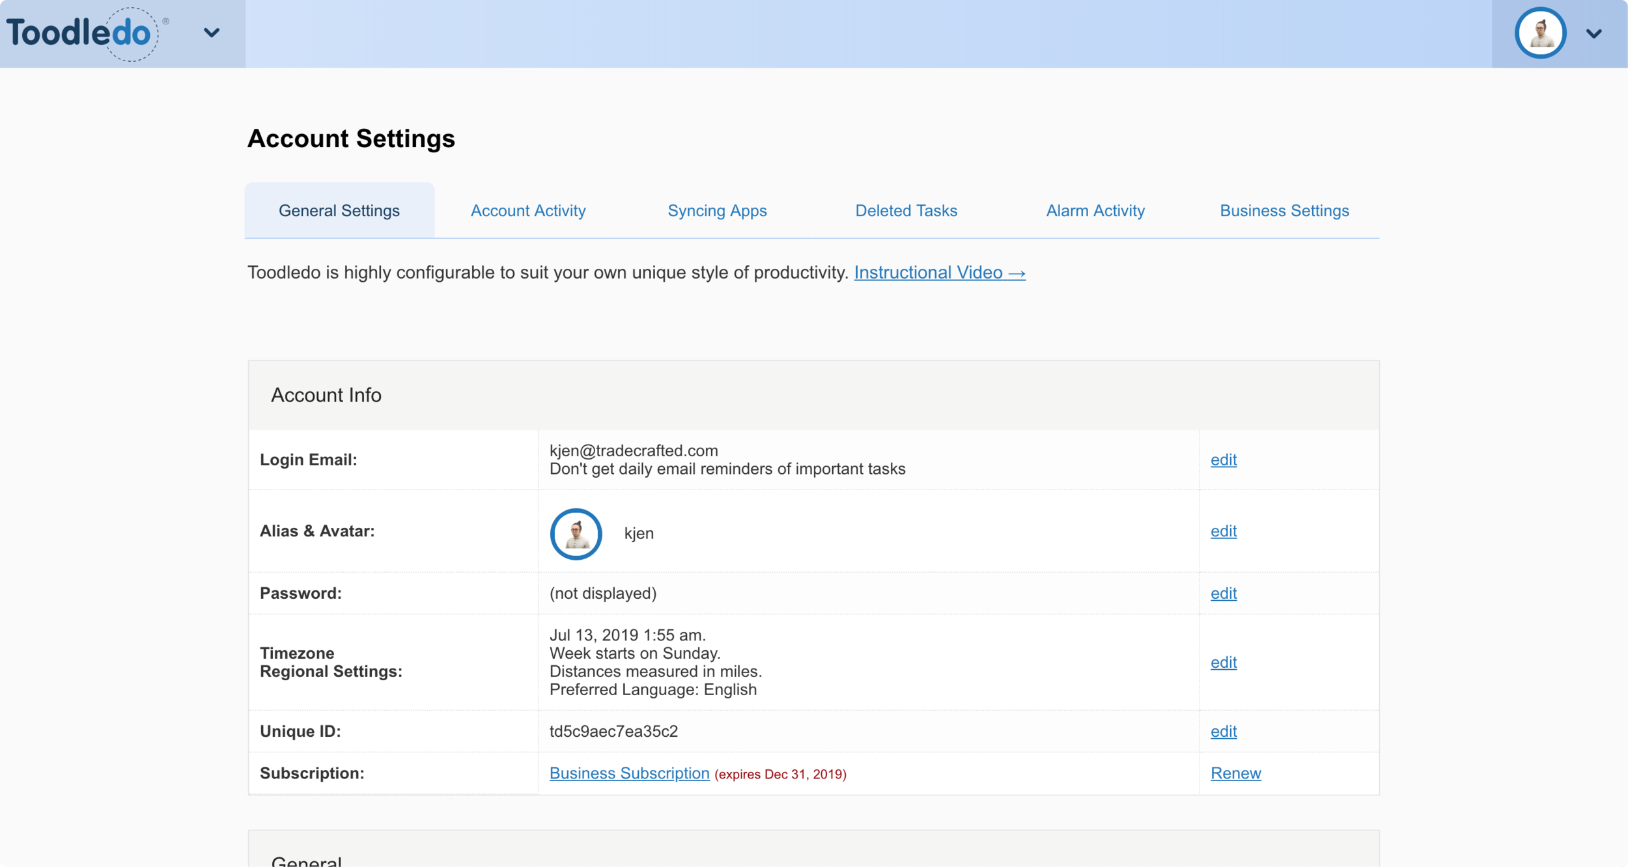This screenshot has width=1628, height=867.
Task: Switch to the Account Activity tab
Action: (528, 211)
